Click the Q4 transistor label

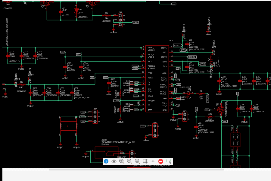tap(88, 6)
